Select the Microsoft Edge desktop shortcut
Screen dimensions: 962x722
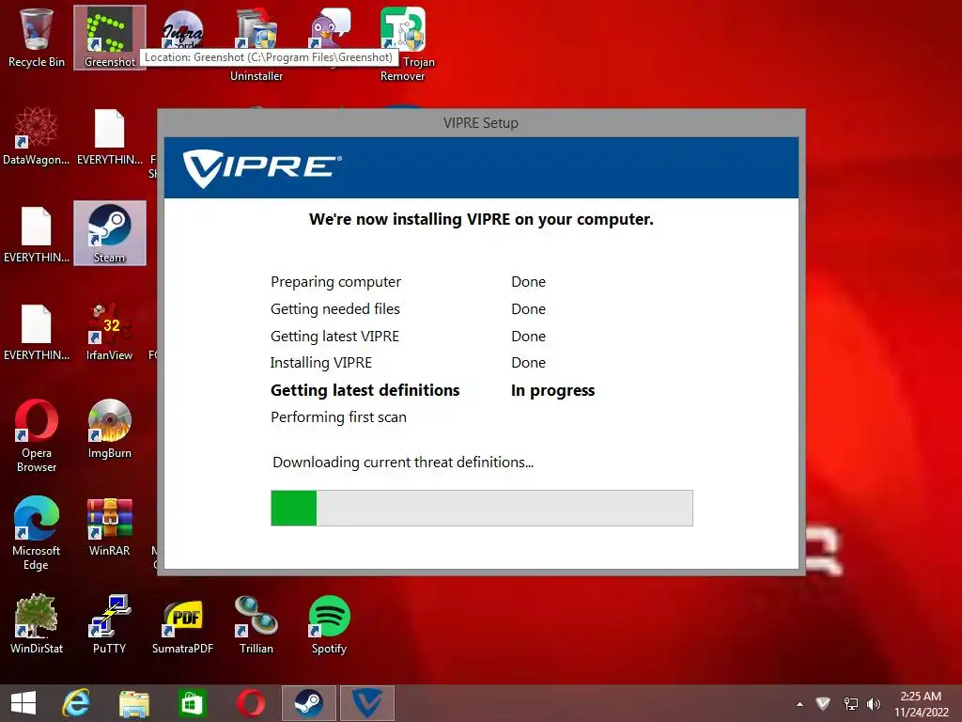(x=37, y=533)
